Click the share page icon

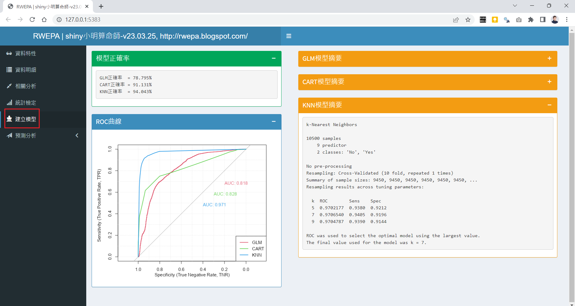click(x=456, y=19)
